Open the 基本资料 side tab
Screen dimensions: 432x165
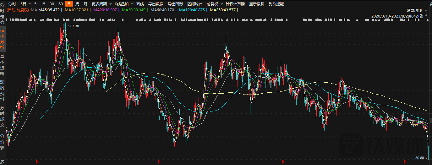coord(3,65)
